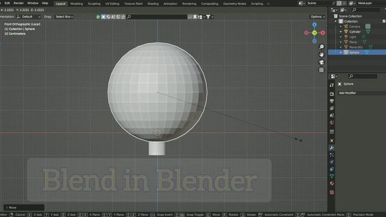This screenshot has width=386, height=217.
Task: Switch to the Scripting workspace tab
Action: click(x=257, y=4)
